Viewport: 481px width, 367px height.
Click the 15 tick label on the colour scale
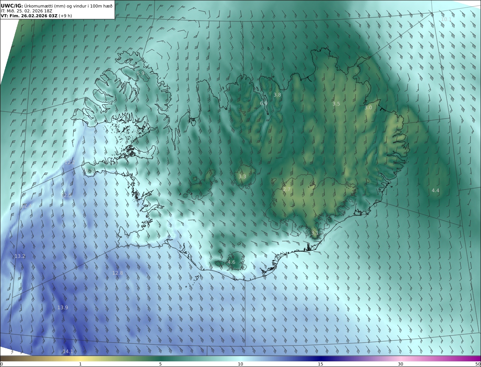tap(321, 364)
